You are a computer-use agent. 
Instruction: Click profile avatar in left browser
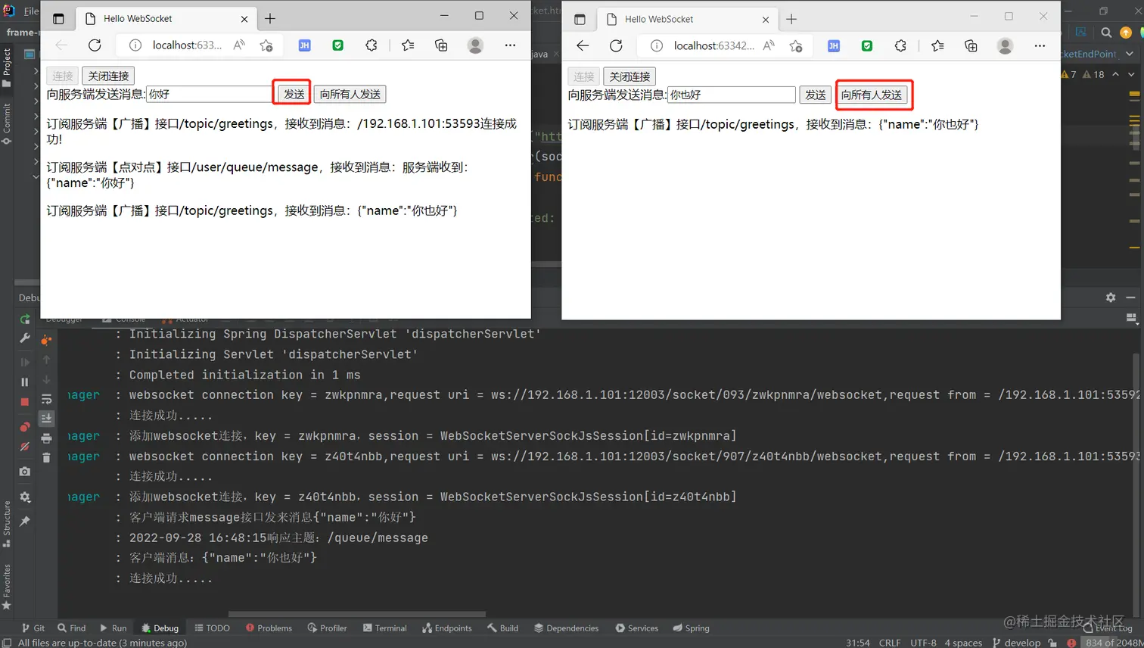pos(475,45)
